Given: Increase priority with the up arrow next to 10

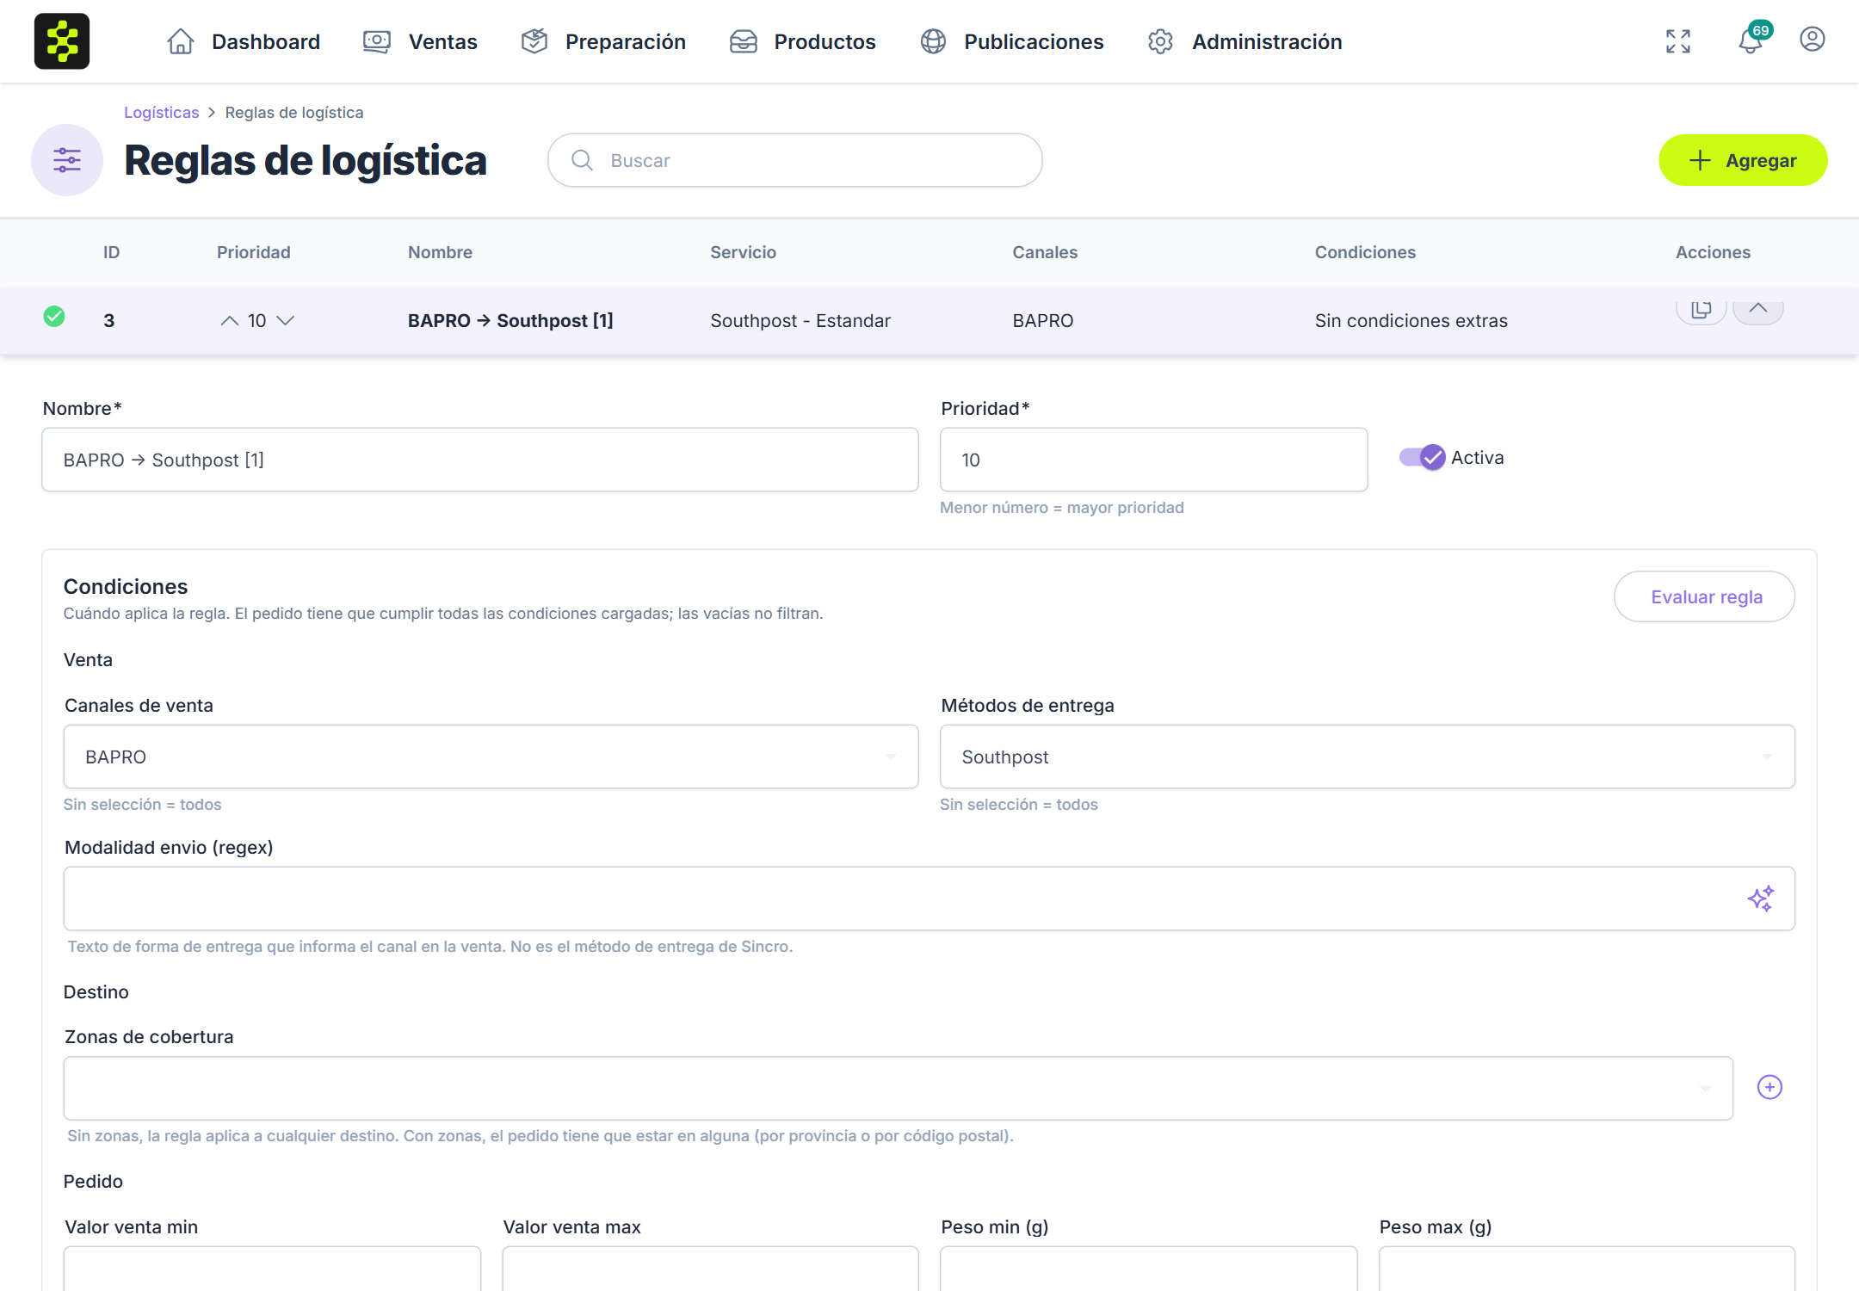Looking at the screenshot, I should [229, 321].
